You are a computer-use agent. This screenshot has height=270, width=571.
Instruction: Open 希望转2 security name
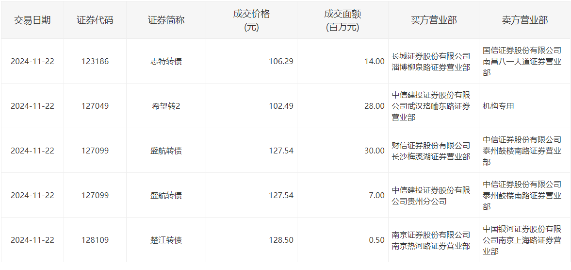click(166, 106)
